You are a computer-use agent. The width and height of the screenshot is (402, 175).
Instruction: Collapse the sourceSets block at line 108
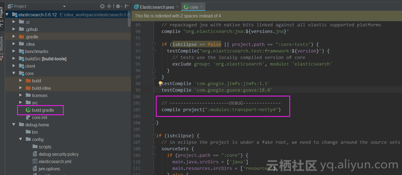tap(154, 149)
